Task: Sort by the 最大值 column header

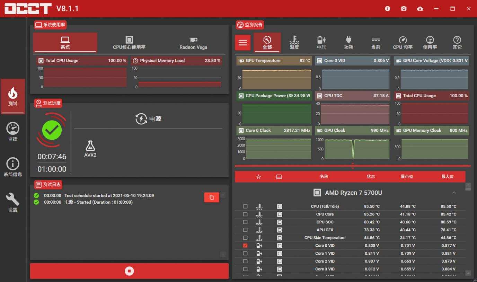Action: pos(448,177)
